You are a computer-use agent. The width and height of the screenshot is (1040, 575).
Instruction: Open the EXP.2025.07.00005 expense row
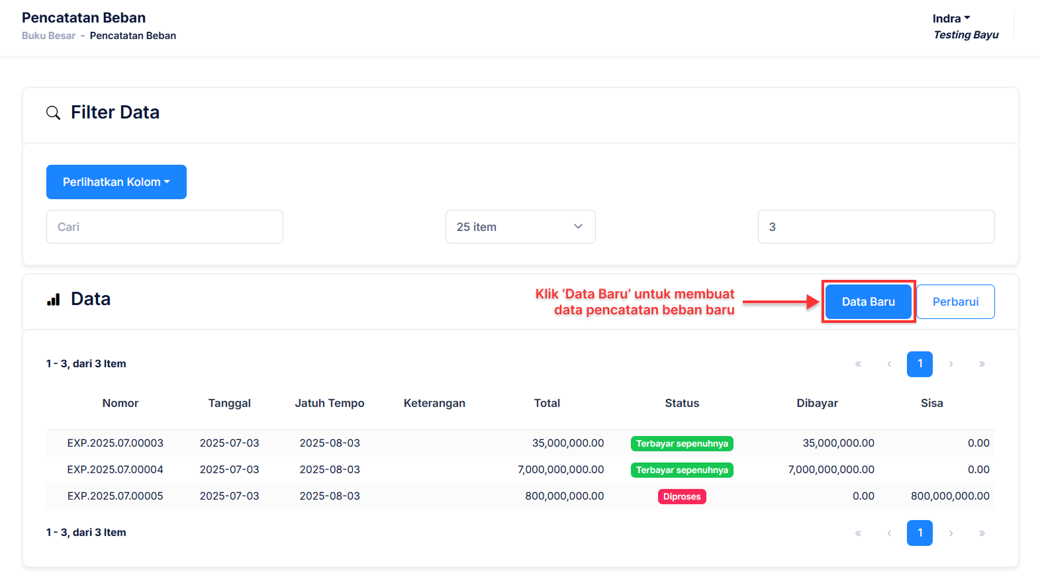[x=115, y=496]
